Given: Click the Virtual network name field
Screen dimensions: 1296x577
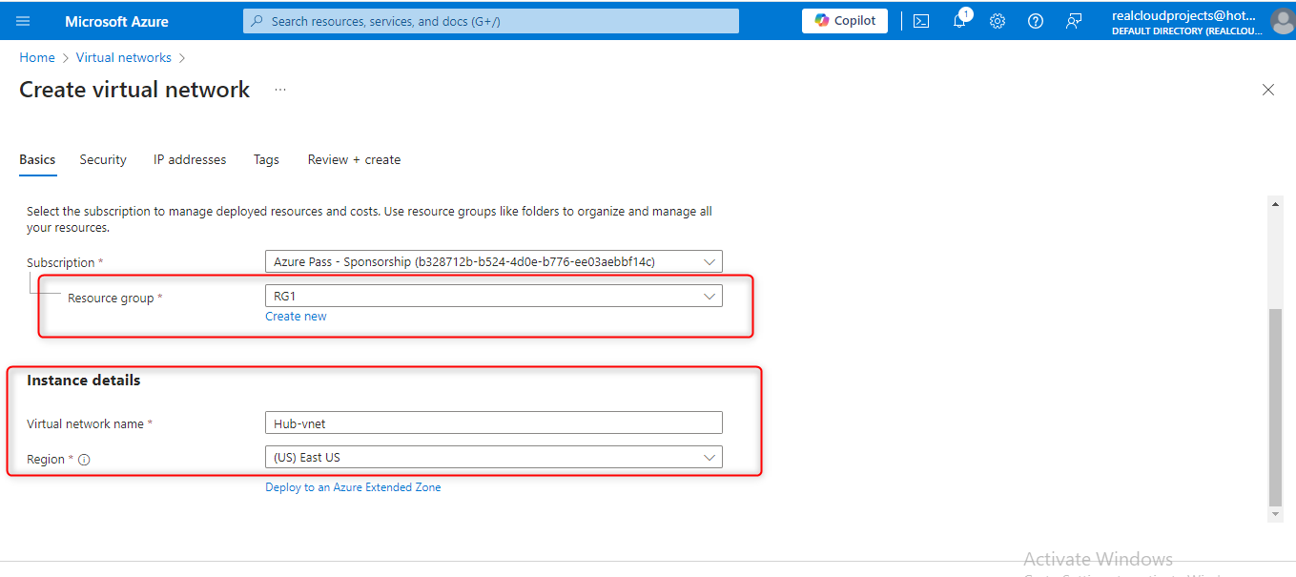Looking at the screenshot, I should tap(493, 422).
